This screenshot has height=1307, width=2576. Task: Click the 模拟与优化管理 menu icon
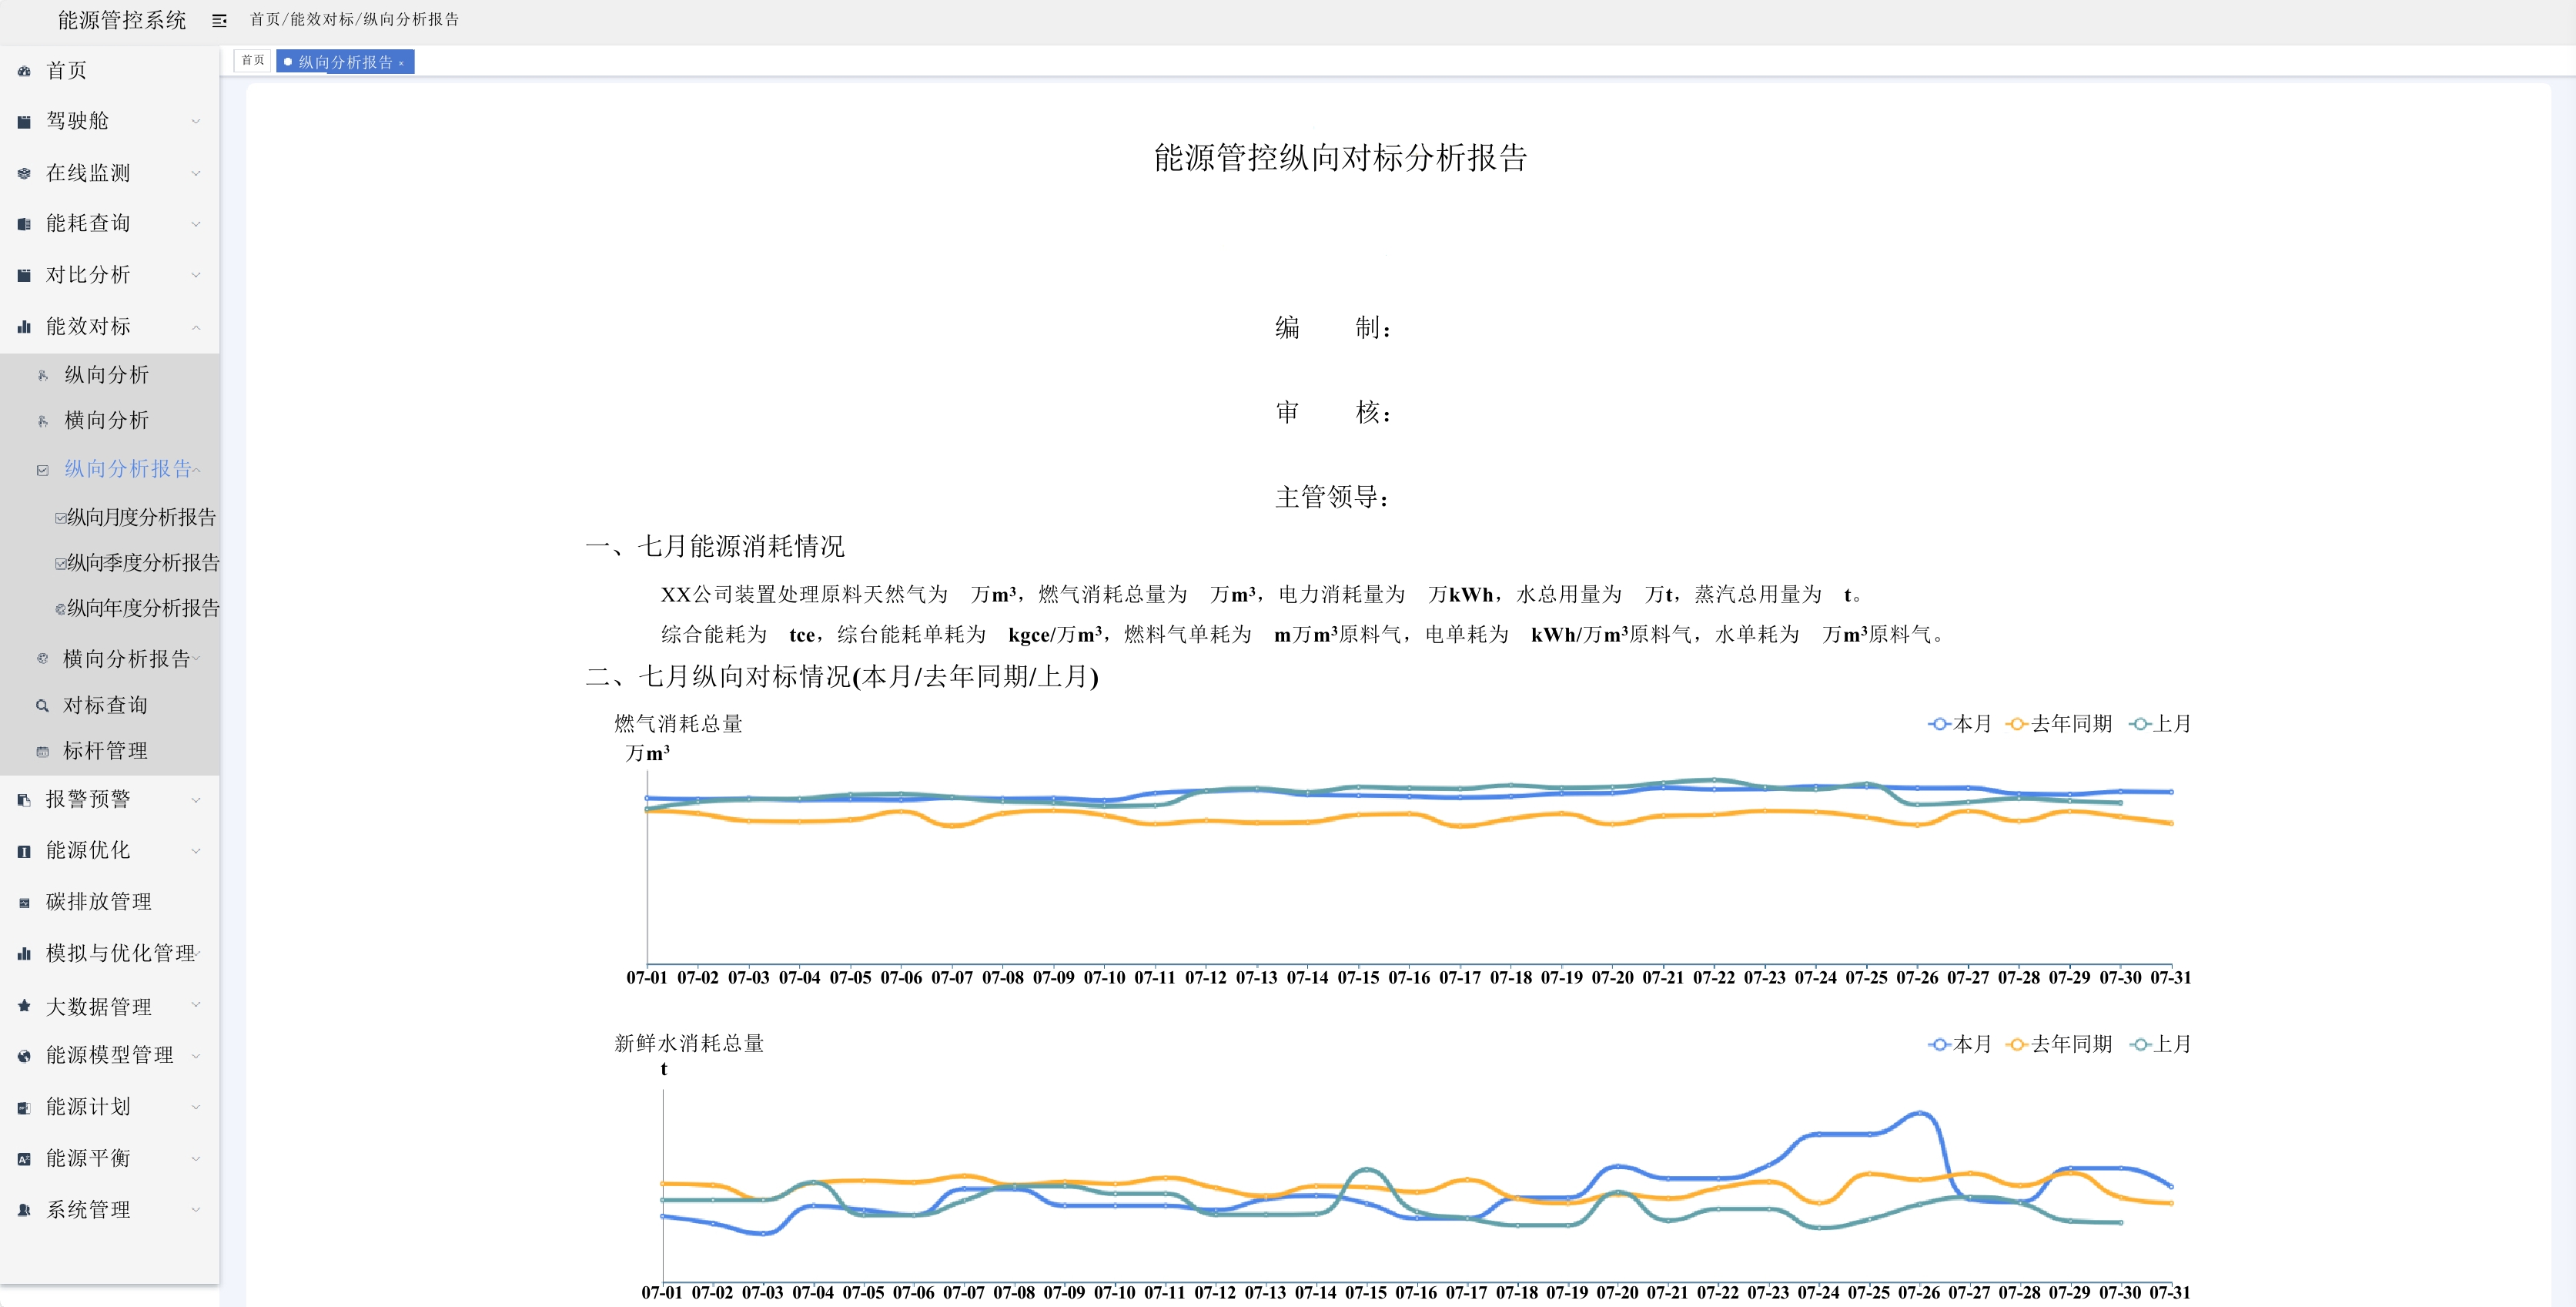tap(24, 953)
